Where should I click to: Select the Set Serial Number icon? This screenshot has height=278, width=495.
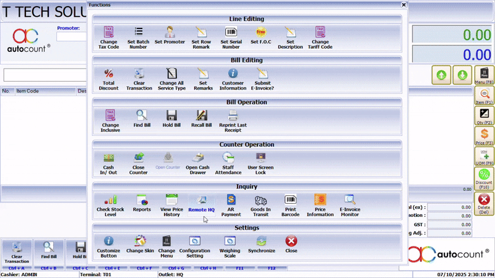[231, 37]
